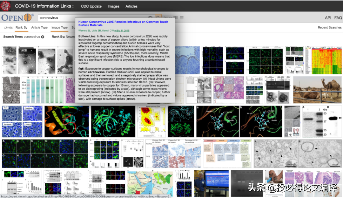Open the man presenting slides photo thumbnail
Viewport: 343px width, 198px height.
pos(211,183)
